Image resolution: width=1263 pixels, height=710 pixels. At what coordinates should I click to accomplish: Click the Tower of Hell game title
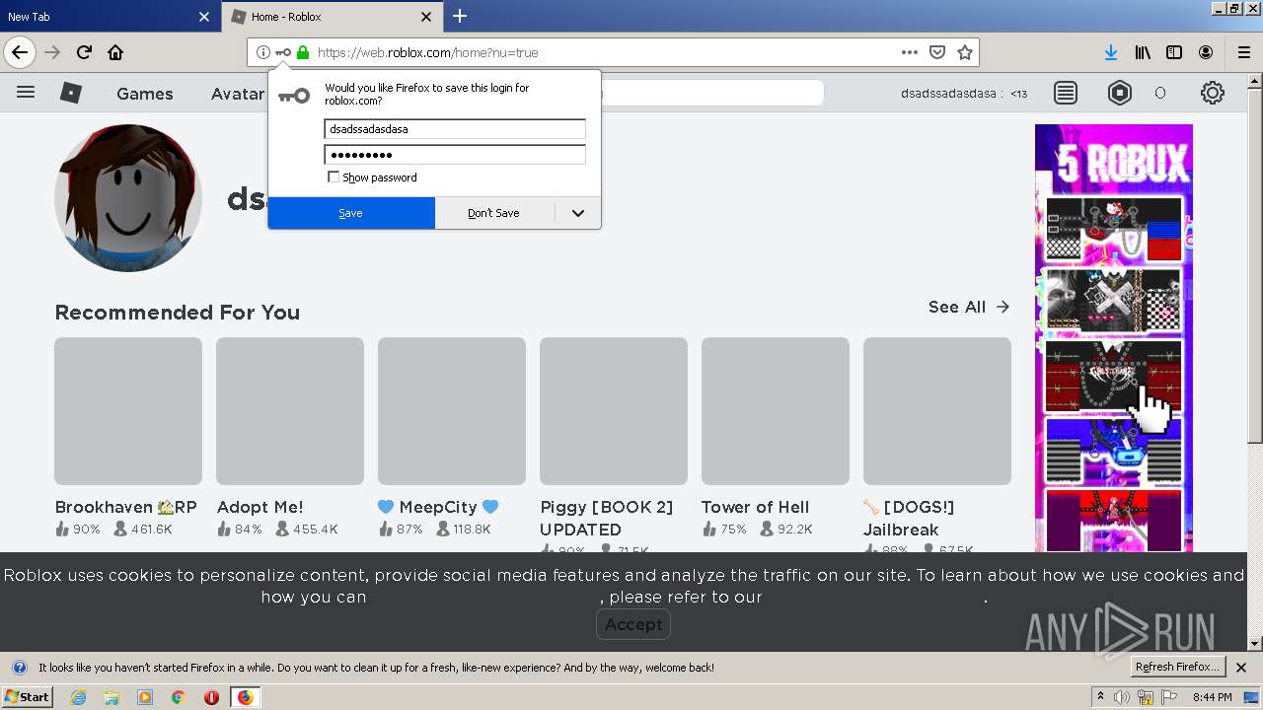coord(755,507)
